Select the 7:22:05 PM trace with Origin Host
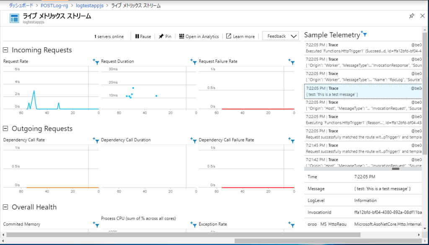 pos(363,105)
